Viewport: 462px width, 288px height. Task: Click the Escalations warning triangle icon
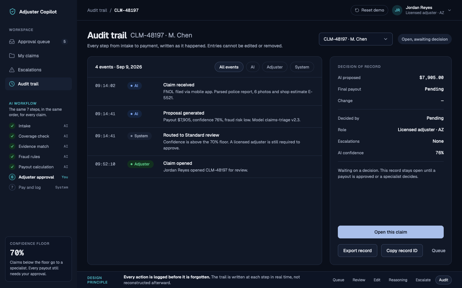tap(12, 70)
